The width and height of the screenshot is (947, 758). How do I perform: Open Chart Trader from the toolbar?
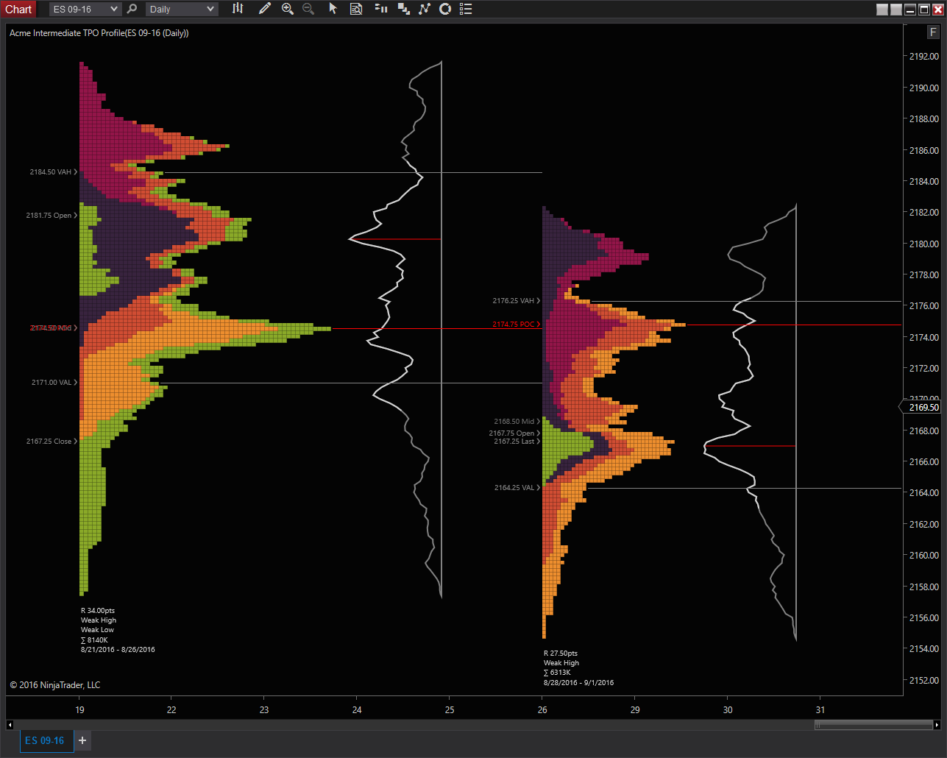380,9
